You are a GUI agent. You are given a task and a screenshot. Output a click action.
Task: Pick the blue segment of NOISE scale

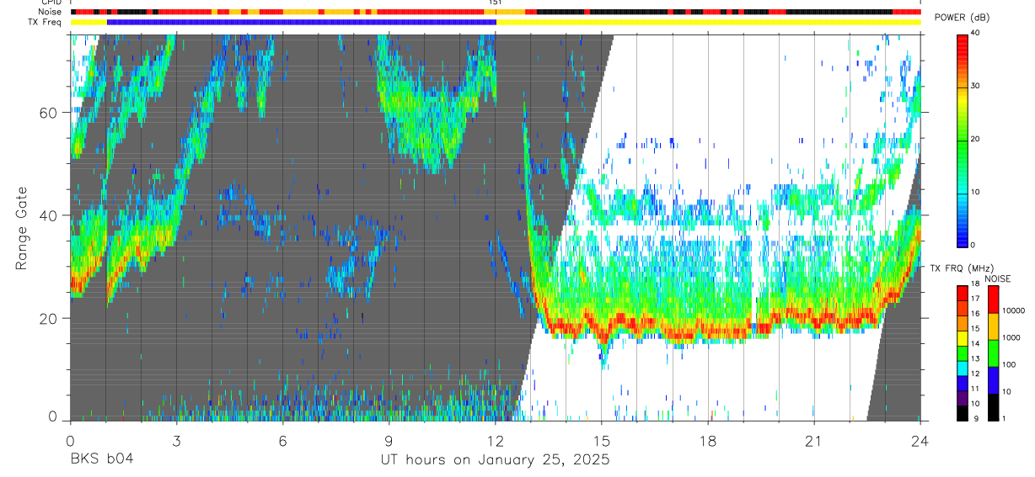[993, 380]
